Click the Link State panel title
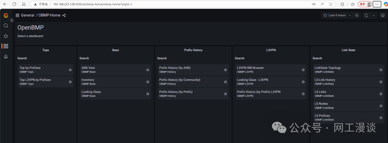Viewport: 388px width, 143px height. click(348, 50)
